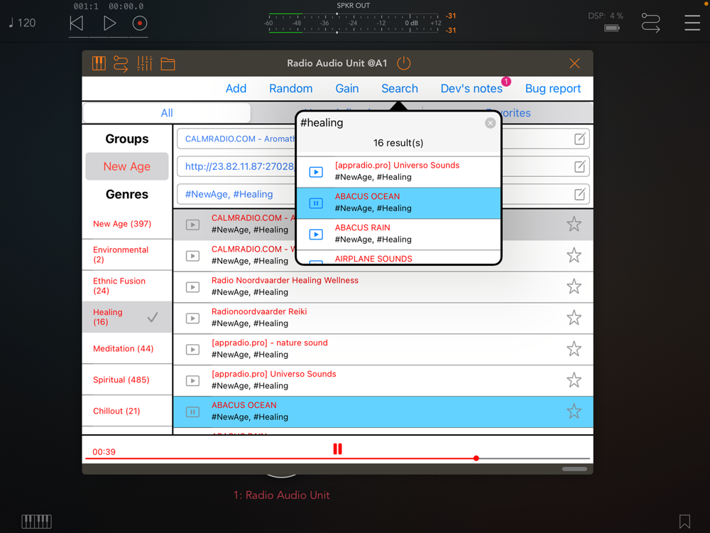Switch to the Favorites tab
710x533 pixels.
pos(507,113)
